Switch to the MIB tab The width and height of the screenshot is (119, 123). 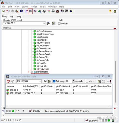(x=12, y=17)
